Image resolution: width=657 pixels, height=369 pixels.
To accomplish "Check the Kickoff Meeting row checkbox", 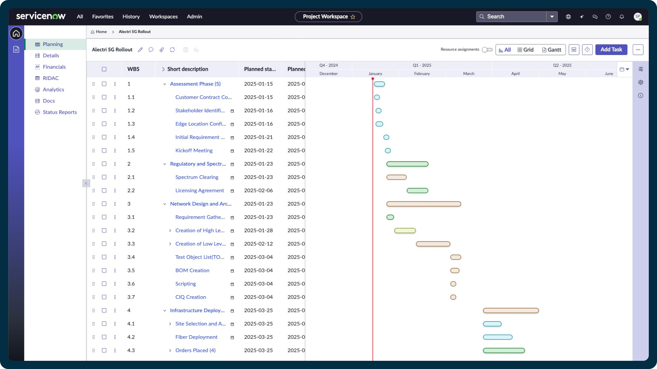I will pos(104,151).
